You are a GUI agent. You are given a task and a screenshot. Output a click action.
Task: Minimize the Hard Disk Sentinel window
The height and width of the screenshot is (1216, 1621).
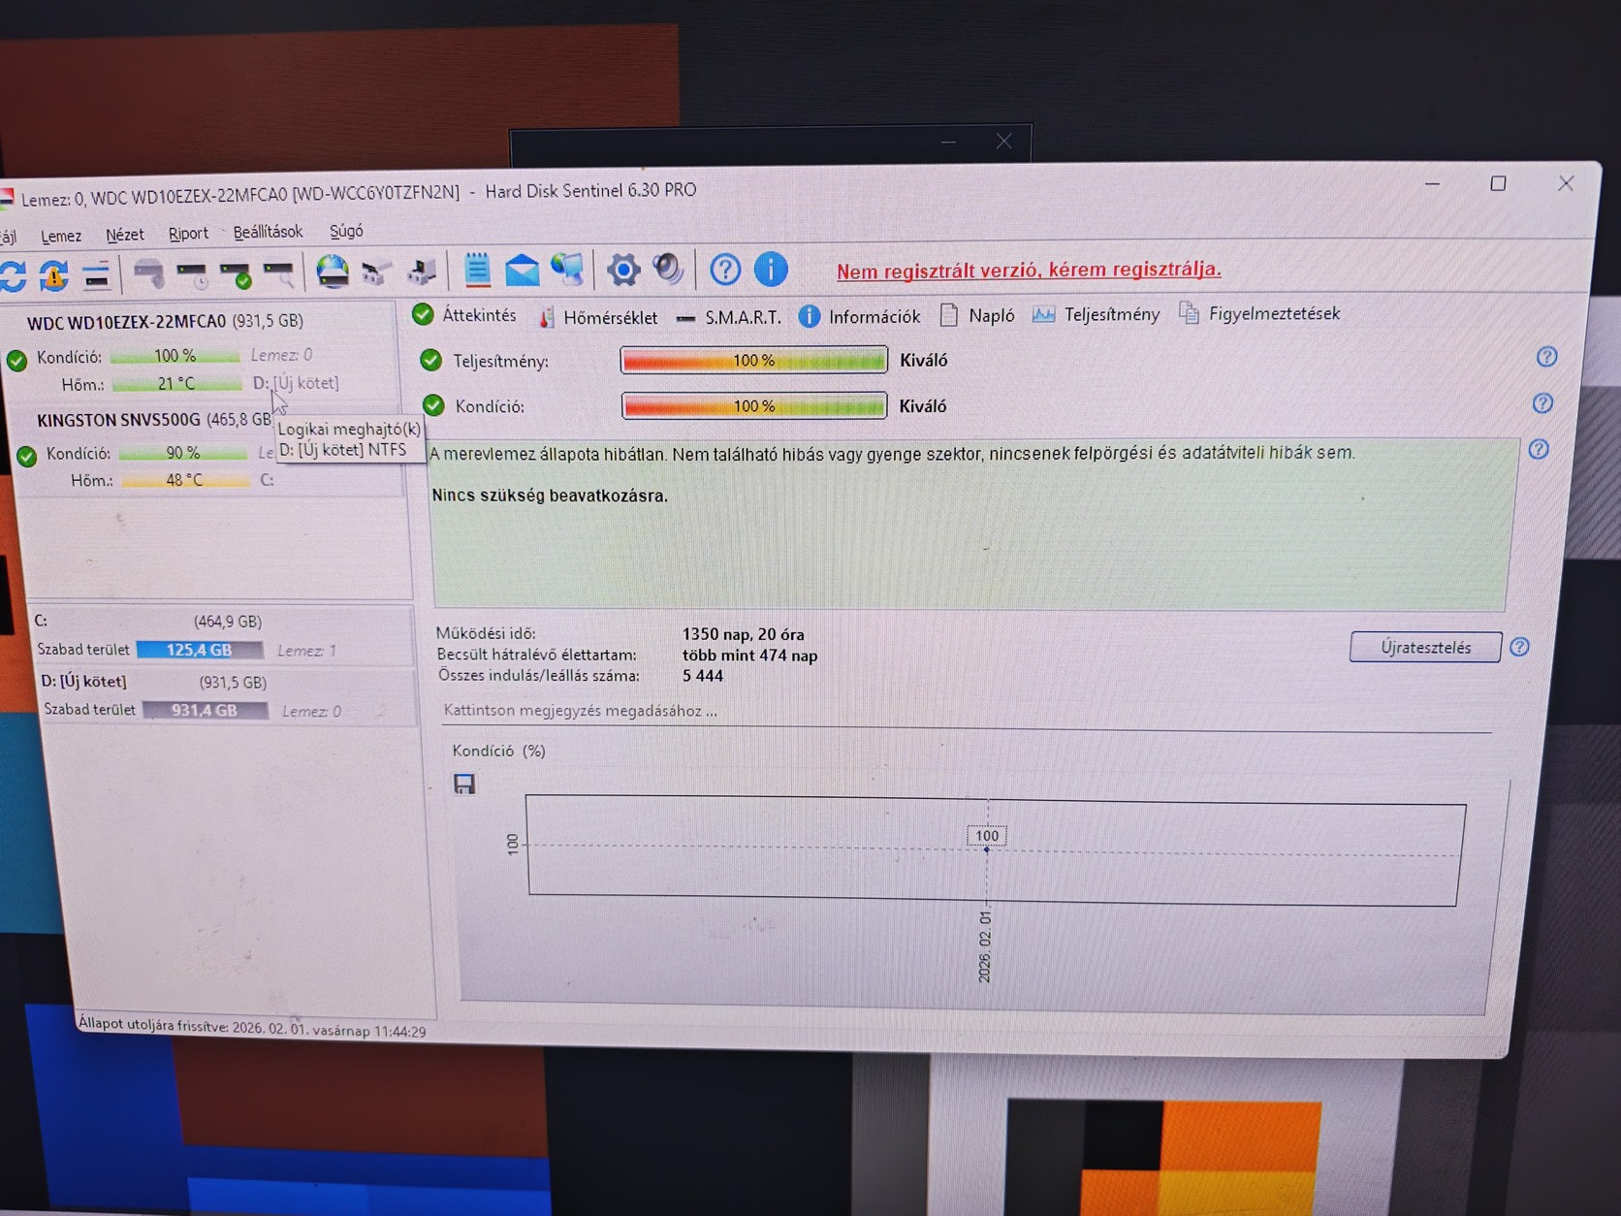pyautogui.click(x=1433, y=183)
